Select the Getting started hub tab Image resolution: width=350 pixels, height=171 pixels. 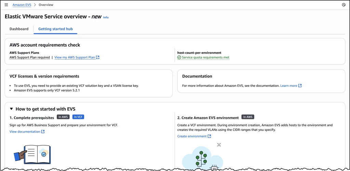pos(55,29)
